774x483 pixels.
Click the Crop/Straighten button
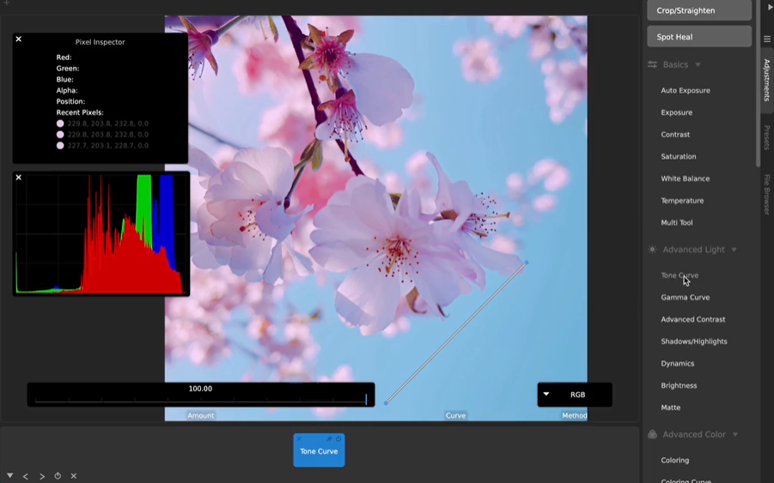pos(699,10)
